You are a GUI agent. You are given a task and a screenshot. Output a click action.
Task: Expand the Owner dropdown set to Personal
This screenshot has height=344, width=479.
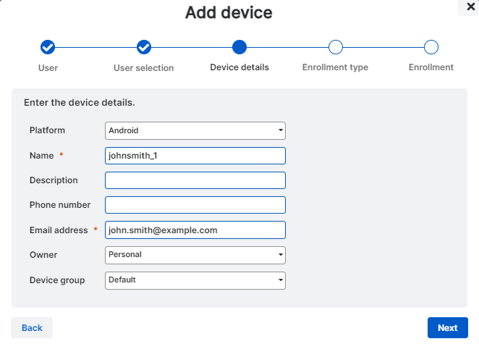point(195,255)
